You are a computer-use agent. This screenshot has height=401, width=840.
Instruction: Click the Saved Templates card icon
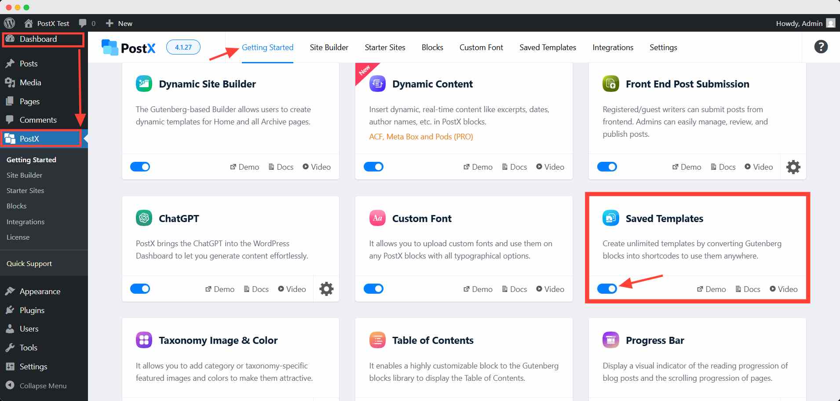610,218
